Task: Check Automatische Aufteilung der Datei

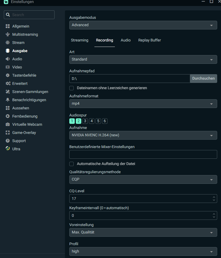Action: pos(72,164)
